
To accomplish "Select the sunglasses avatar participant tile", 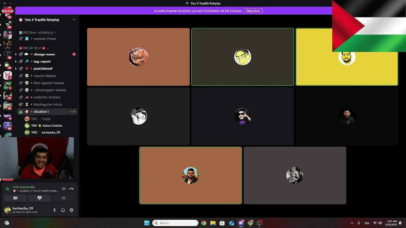I will (x=243, y=116).
